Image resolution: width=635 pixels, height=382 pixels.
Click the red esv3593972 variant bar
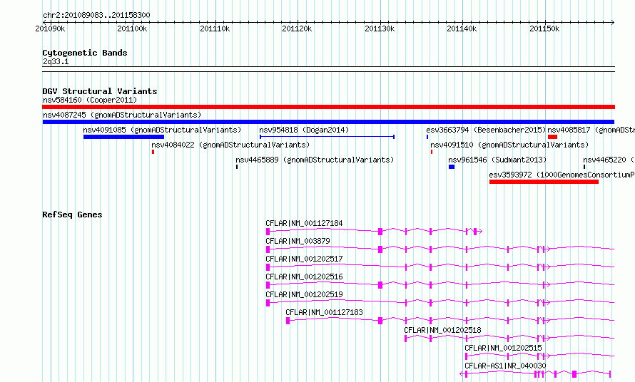click(x=544, y=182)
